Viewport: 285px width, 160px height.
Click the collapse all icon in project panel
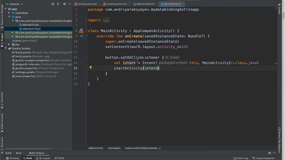point(58,4)
